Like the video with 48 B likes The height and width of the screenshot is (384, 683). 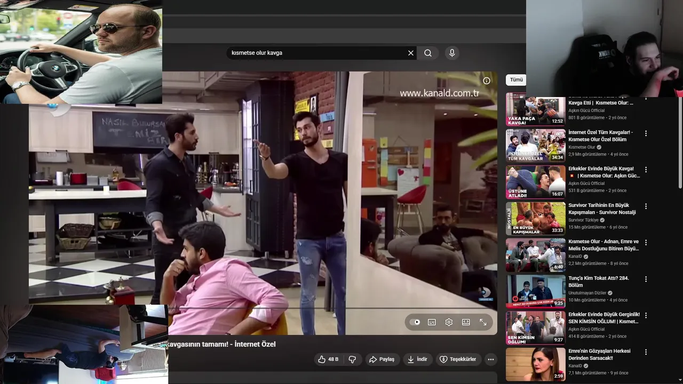(x=328, y=359)
